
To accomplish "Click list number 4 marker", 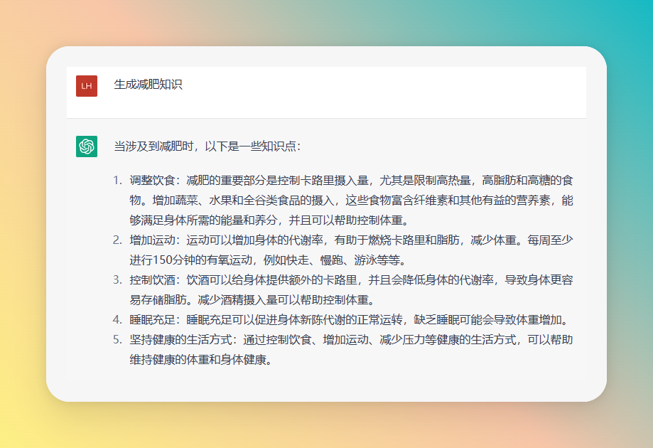I will 118,320.
